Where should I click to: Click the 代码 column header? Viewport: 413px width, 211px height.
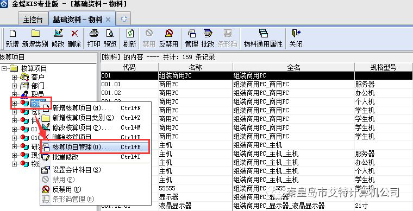[129, 67]
